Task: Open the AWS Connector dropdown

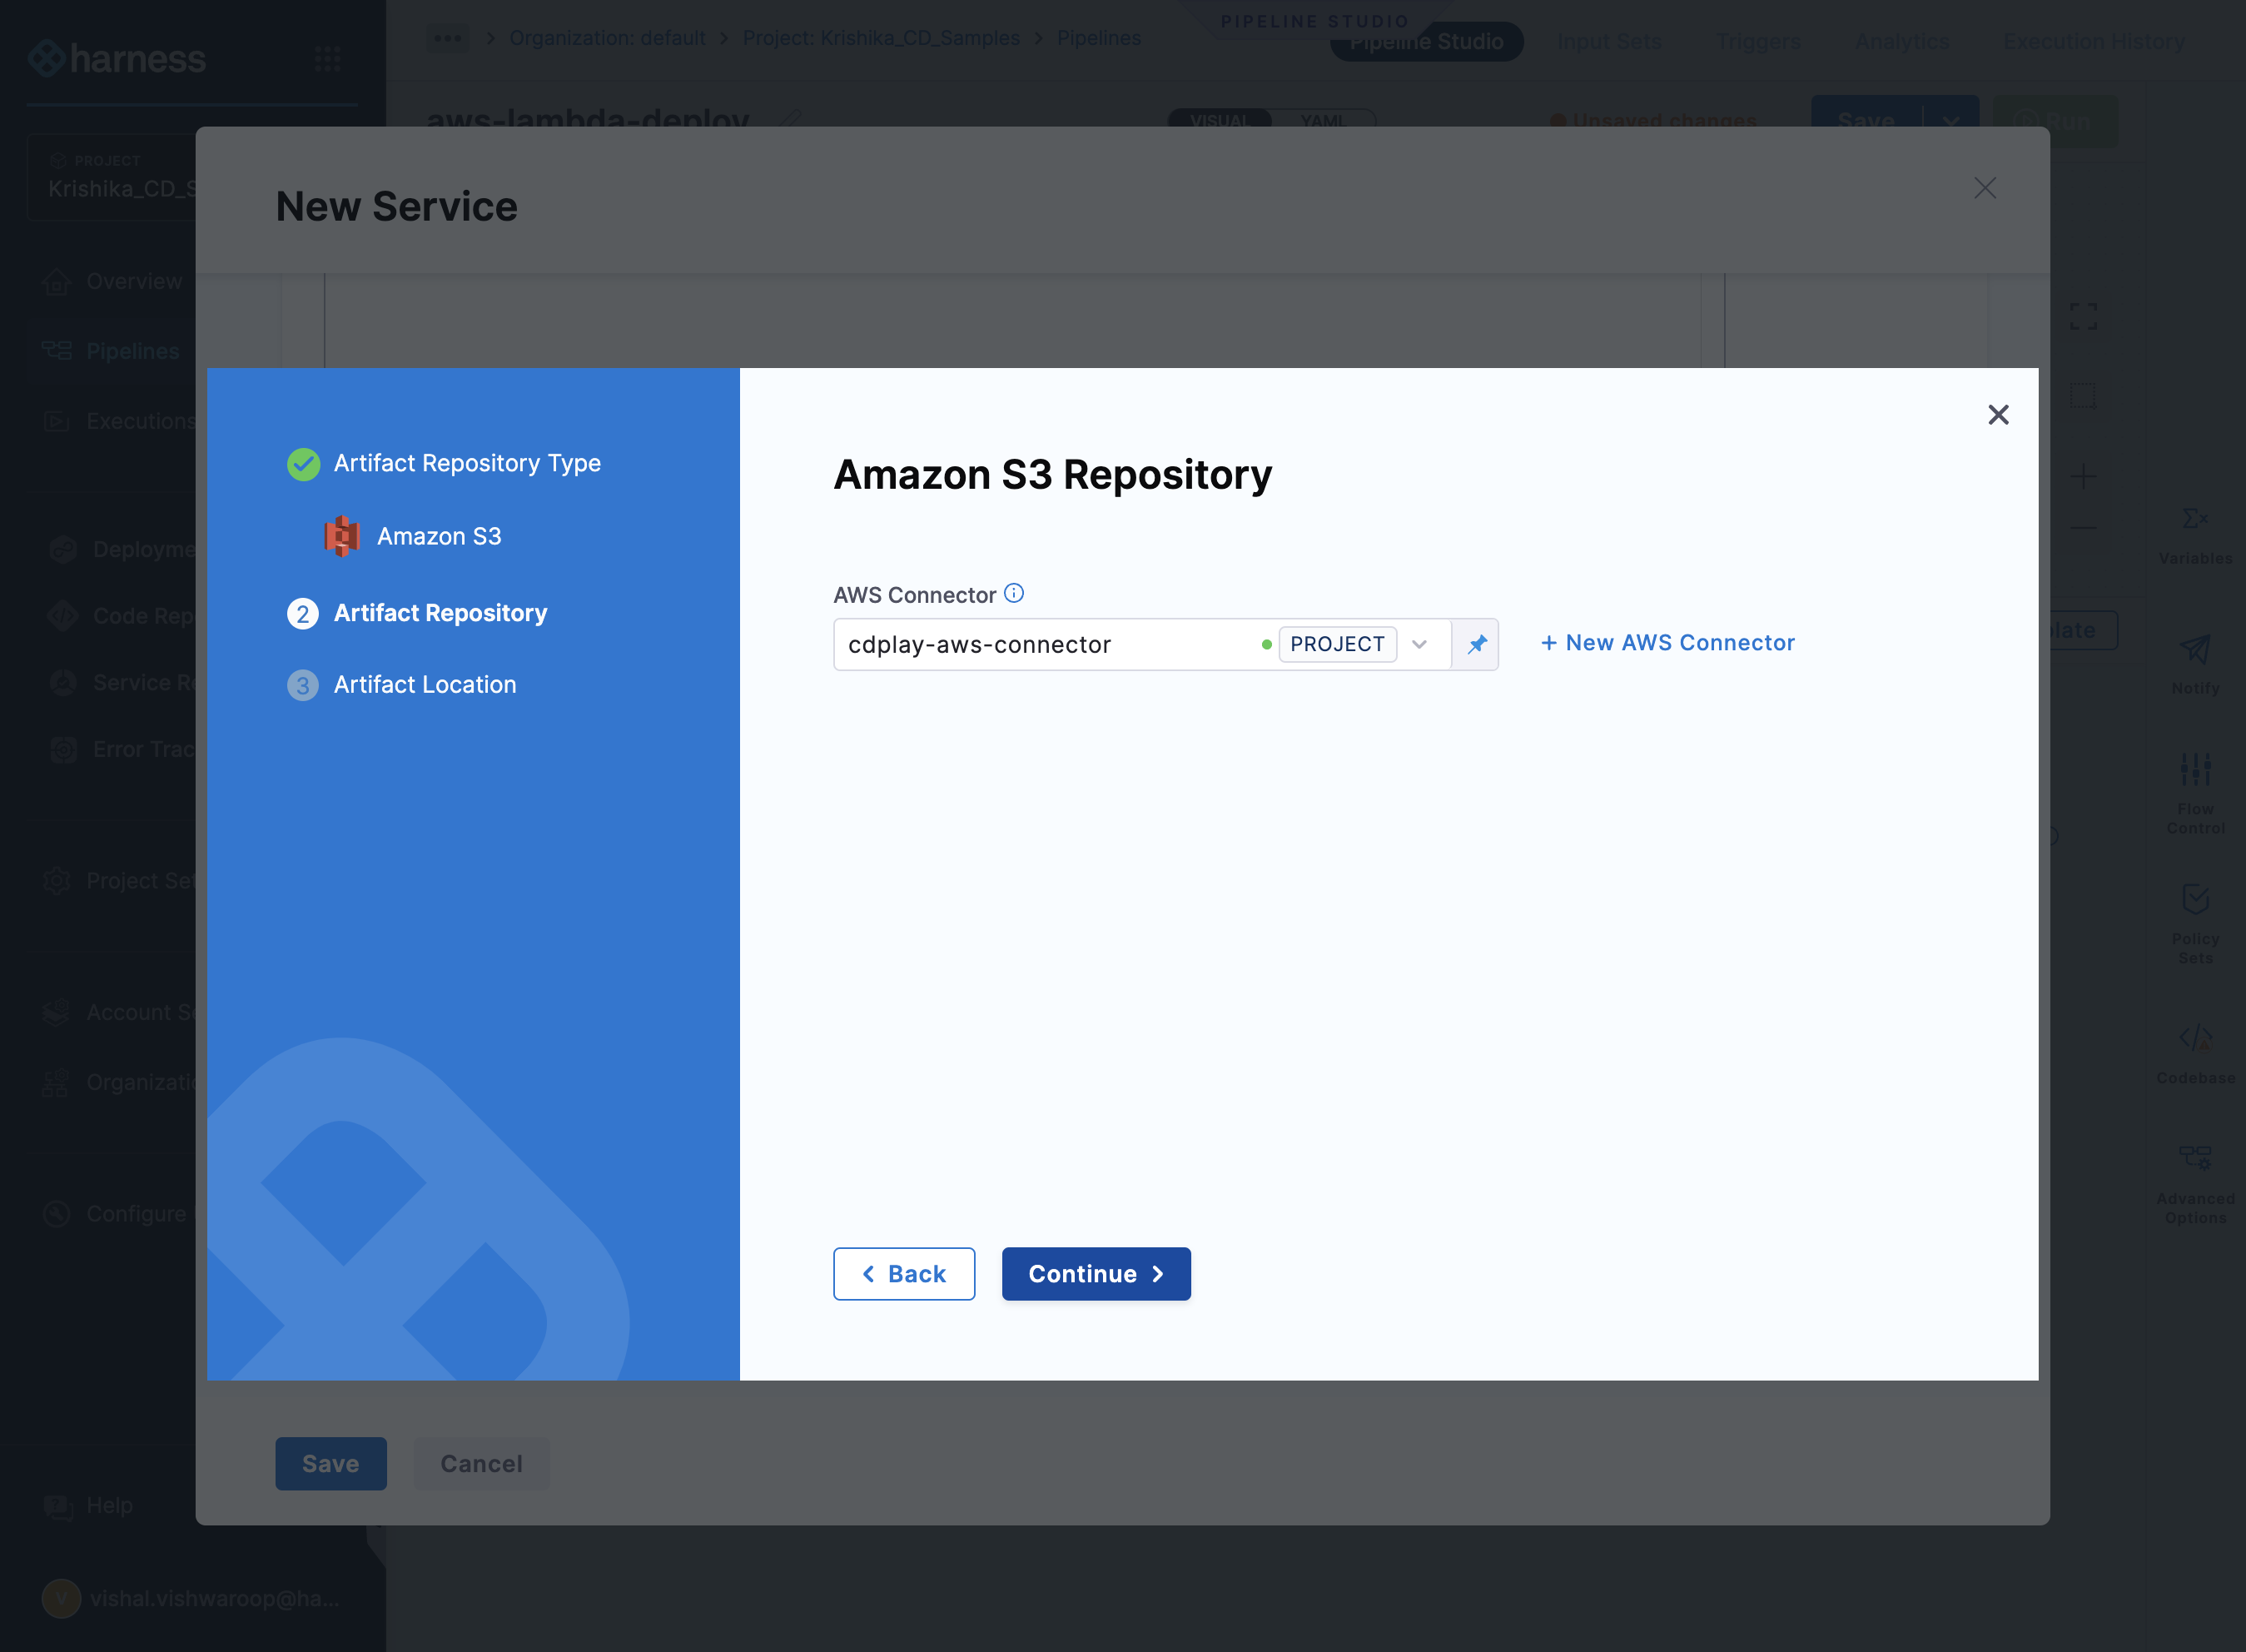Action: [x=1419, y=644]
